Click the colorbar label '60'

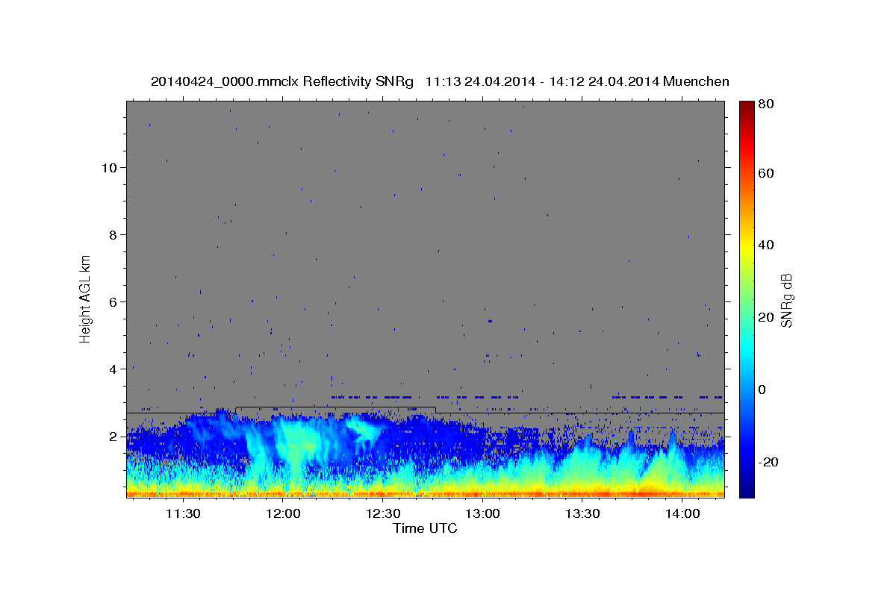tap(765, 173)
